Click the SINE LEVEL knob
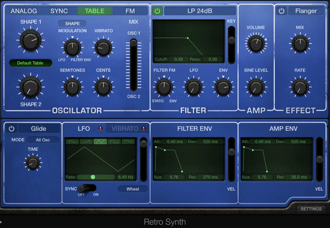Screen dimensions: 330x228 click(x=256, y=87)
